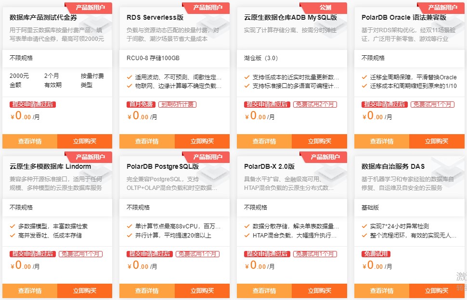Screen dimensions: 467x300
Task: Click 立即购买 on PolarDB Oracle 语法兼容版 card
Action: [436, 141]
